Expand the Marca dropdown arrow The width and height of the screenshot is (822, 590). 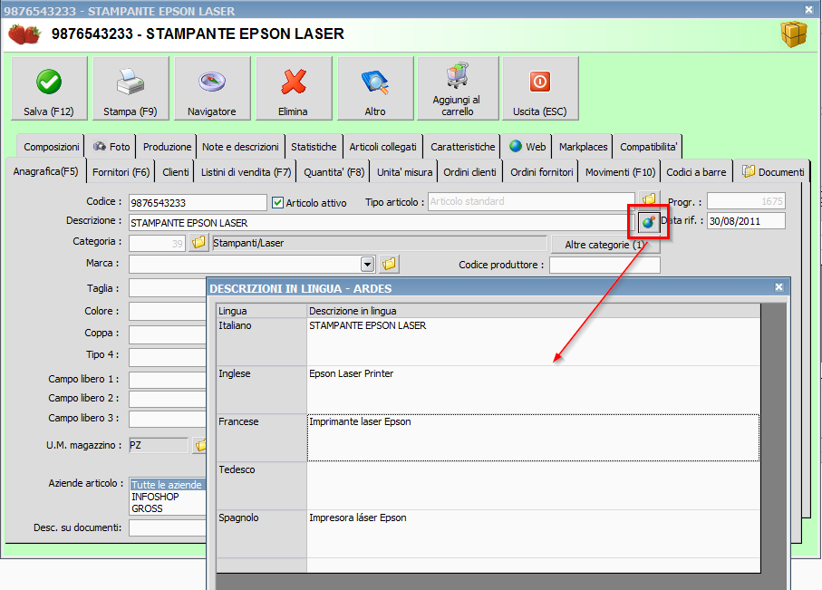[x=367, y=264]
